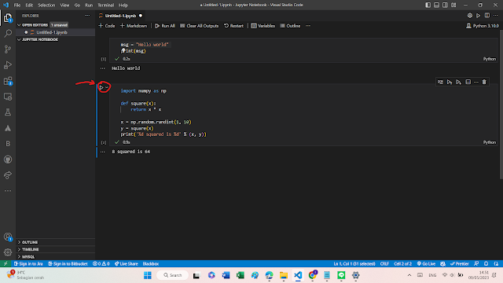Image resolution: width=503 pixels, height=283 pixels.
Task: Open errors and warnings count in status bar
Action: (x=101, y=264)
